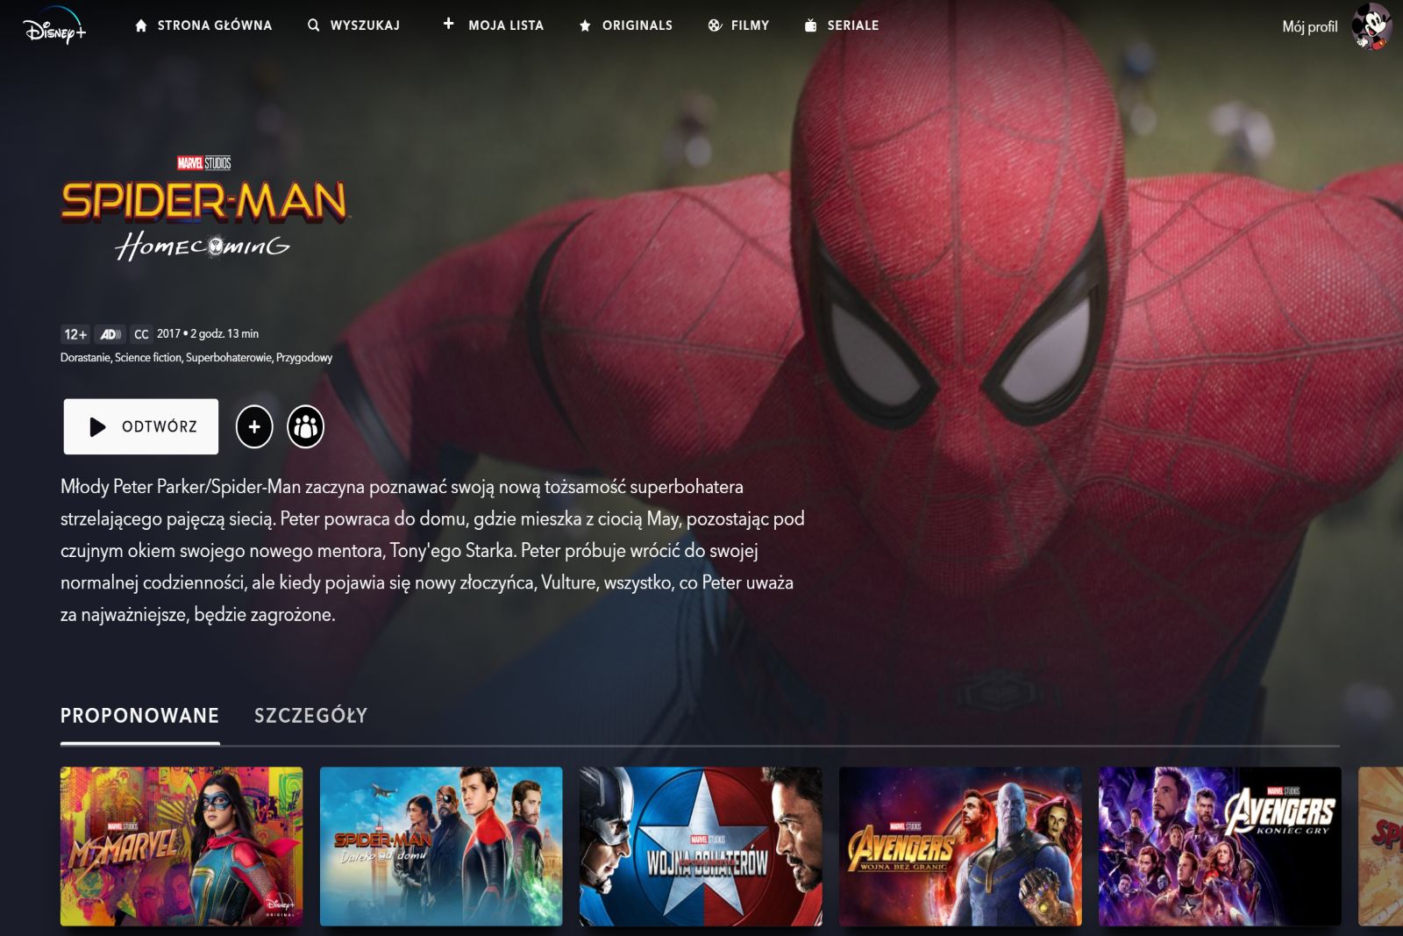1403x936 pixels.
Task: Click the Mickey Mouse profile avatar
Action: pyautogui.click(x=1371, y=26)
